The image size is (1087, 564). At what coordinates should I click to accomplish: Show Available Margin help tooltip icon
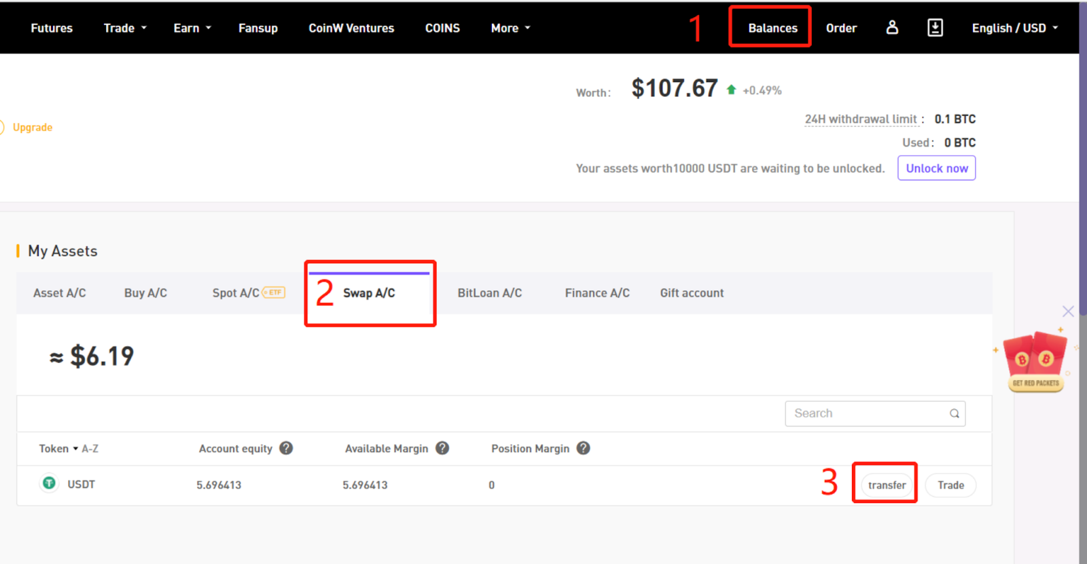(x=442, y=448)
